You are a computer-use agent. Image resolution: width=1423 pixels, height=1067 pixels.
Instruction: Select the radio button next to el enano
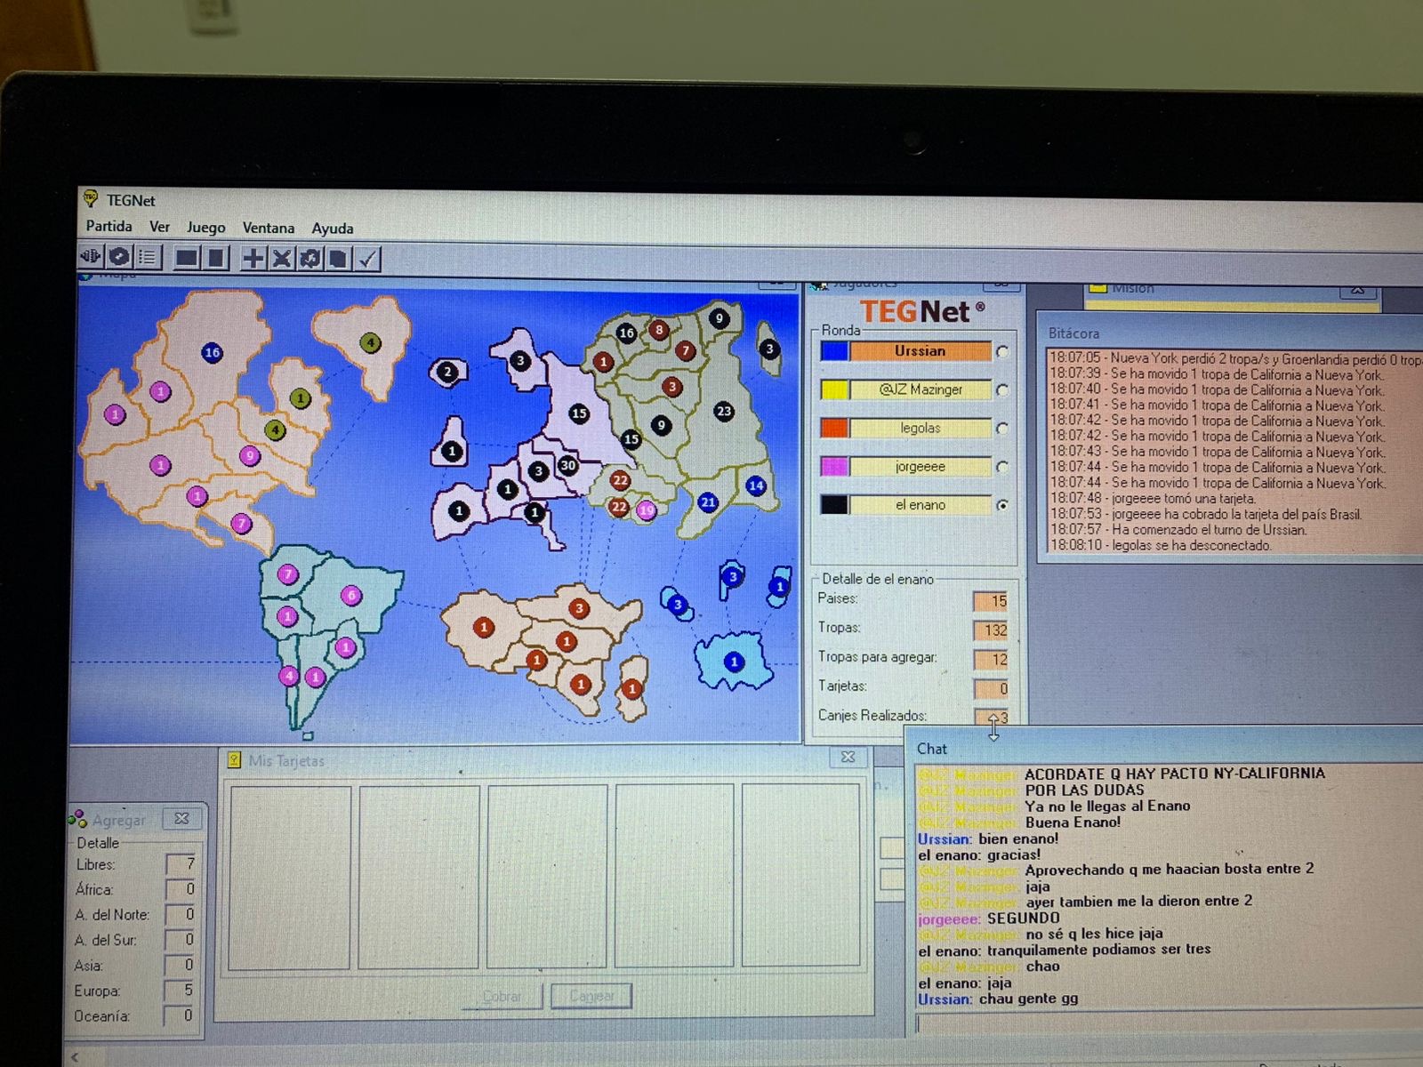(x=1003, y=505)
